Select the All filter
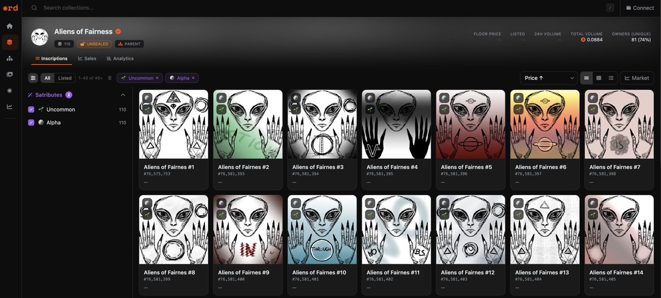The width and height of the screenshot is (661, 298). pyautogui.click(x=47, y=78)
